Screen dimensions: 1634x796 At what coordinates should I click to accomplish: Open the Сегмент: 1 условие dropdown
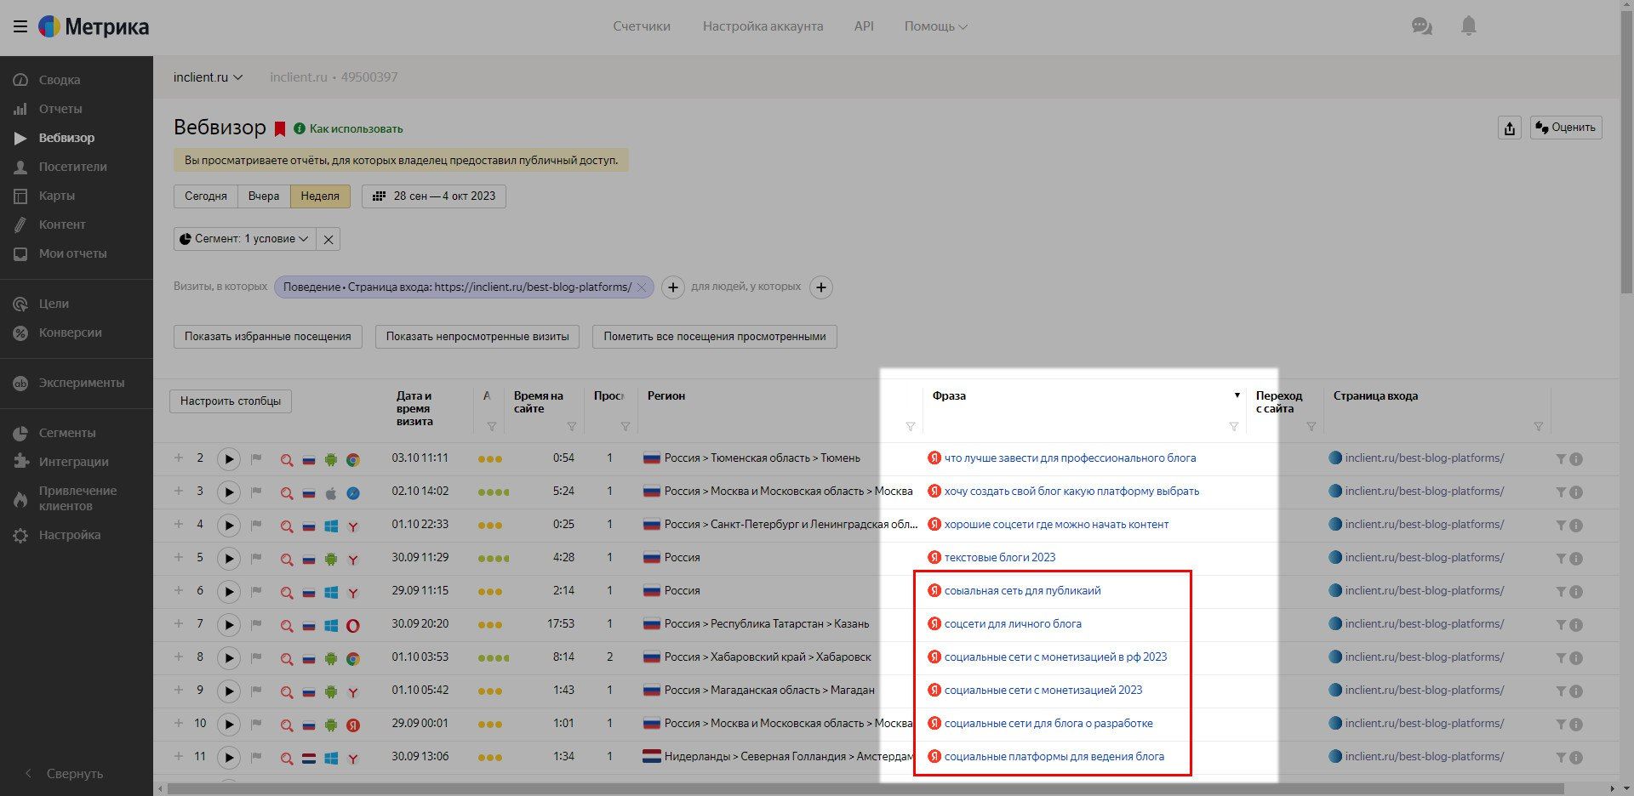[x=244, y=239]
